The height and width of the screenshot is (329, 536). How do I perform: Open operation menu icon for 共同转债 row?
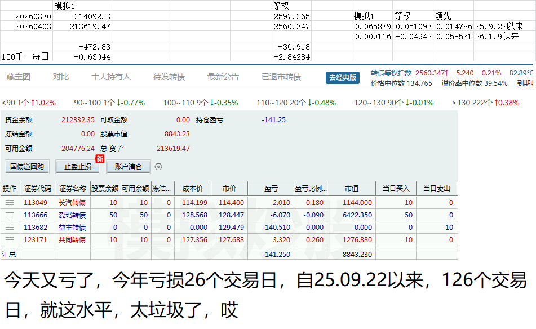10,240
